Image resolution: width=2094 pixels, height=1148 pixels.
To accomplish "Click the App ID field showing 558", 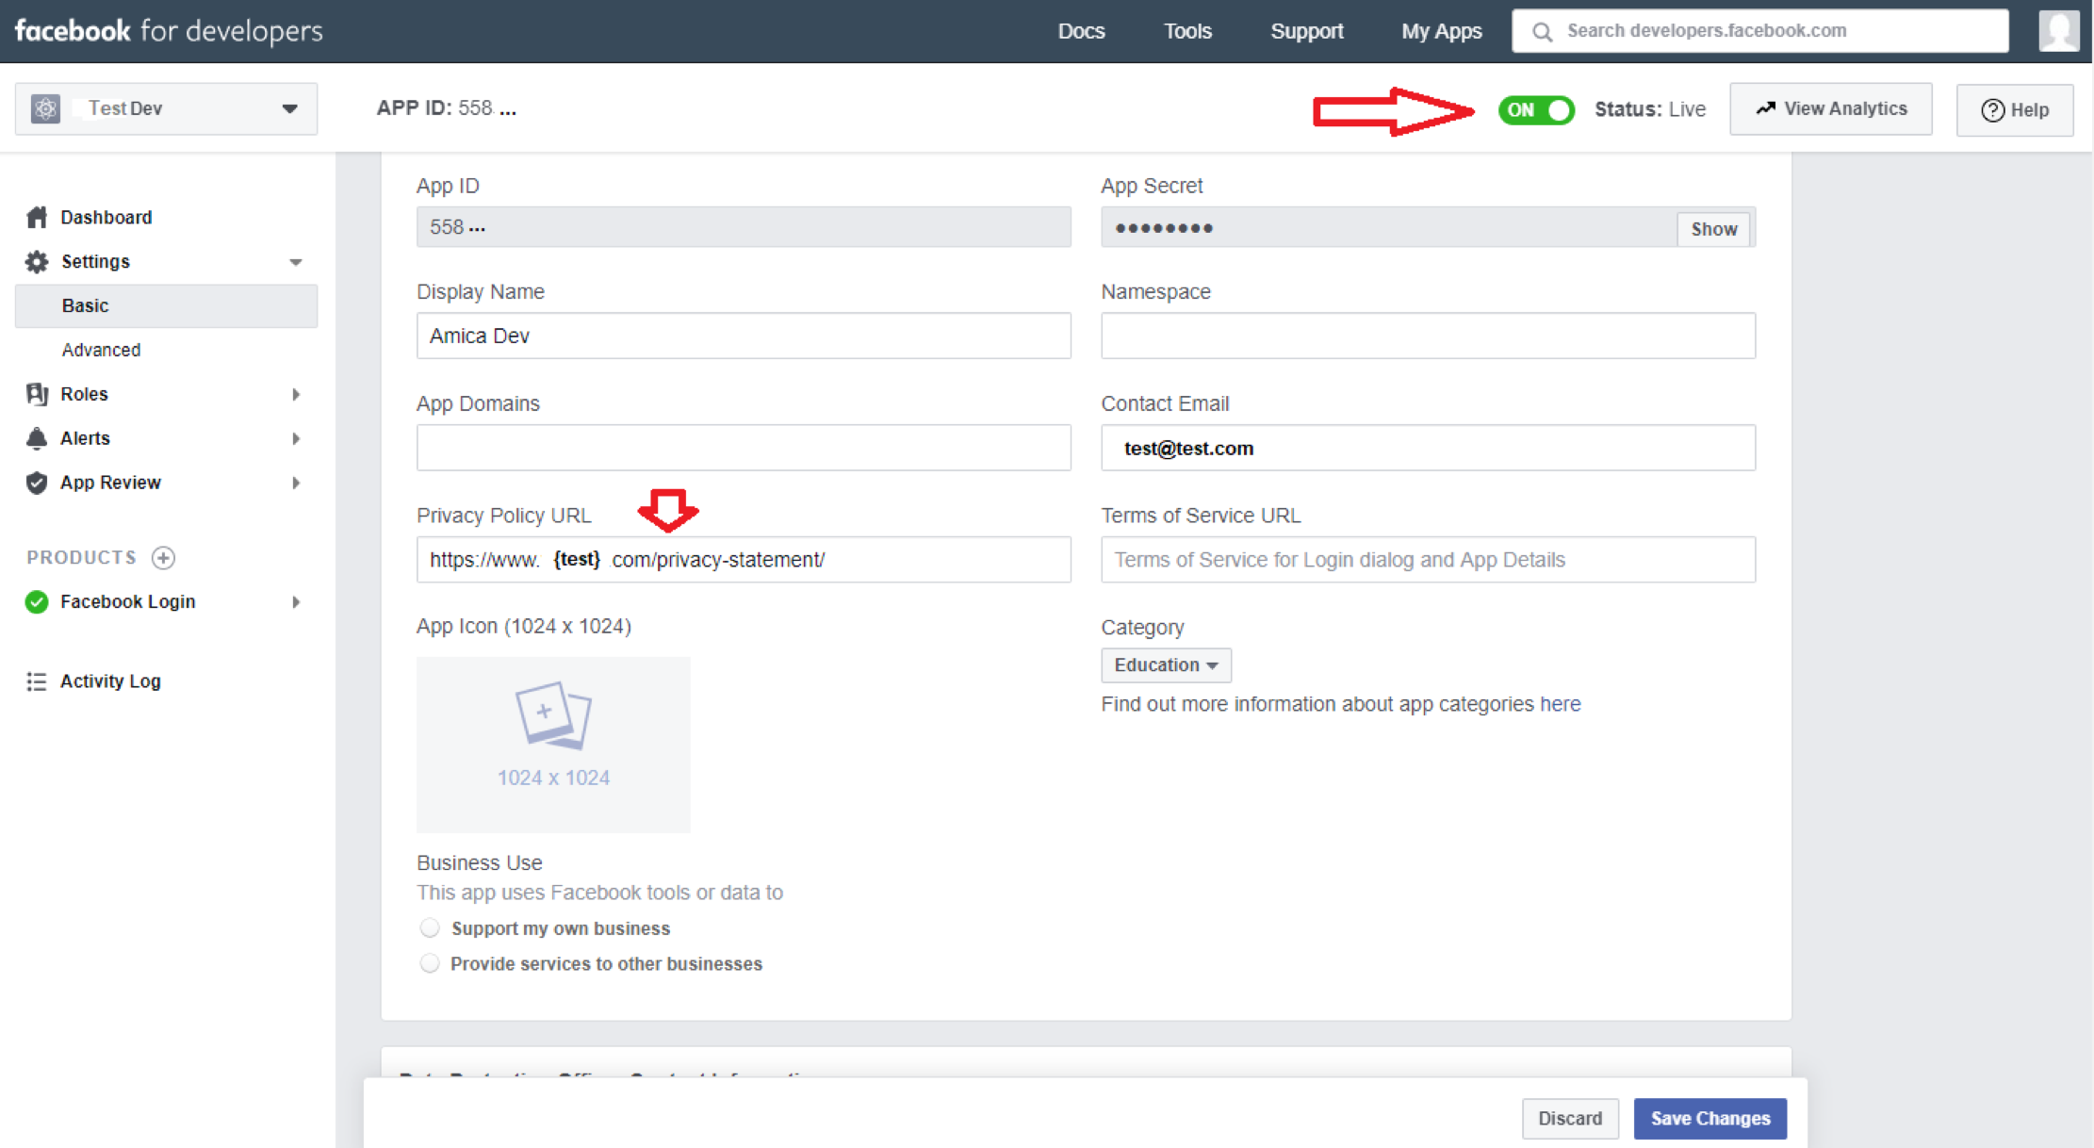I will click(744, 227).
